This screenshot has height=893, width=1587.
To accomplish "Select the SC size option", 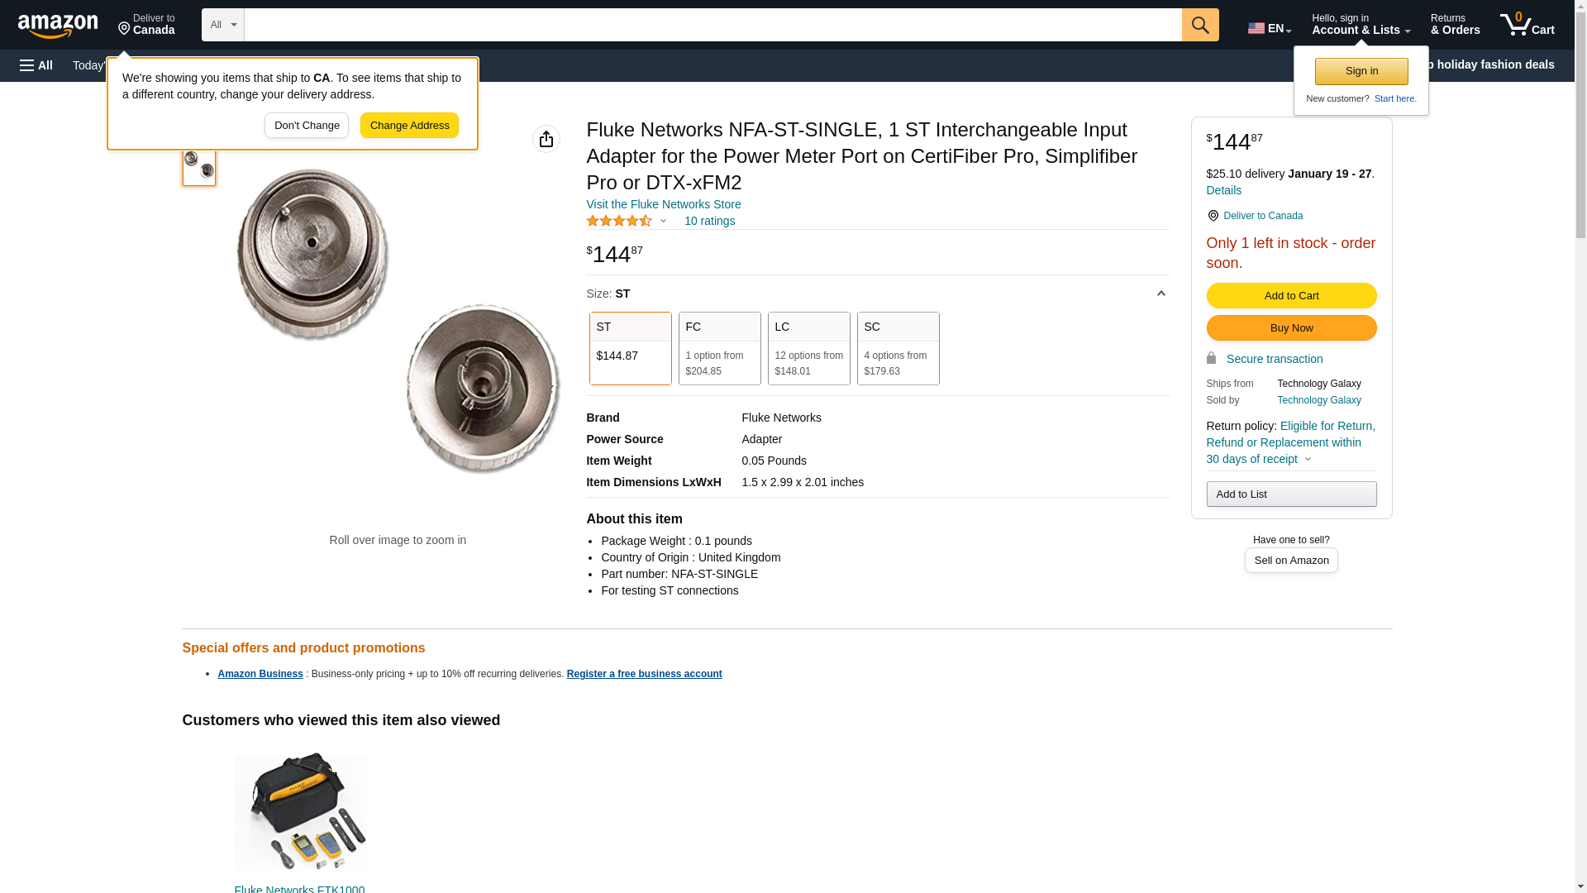I will [x=898, y=348].
